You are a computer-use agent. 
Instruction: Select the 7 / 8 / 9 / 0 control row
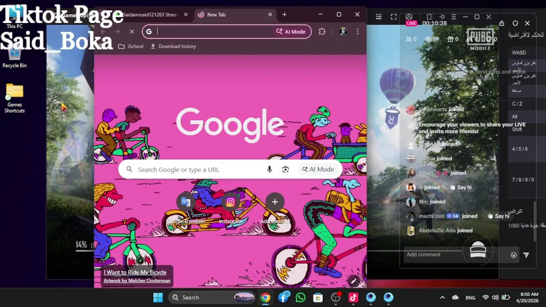(527, 180)
